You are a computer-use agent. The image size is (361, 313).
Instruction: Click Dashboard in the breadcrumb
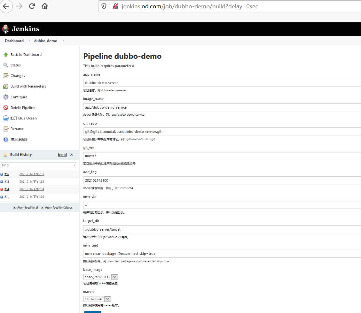click(14, 41)
